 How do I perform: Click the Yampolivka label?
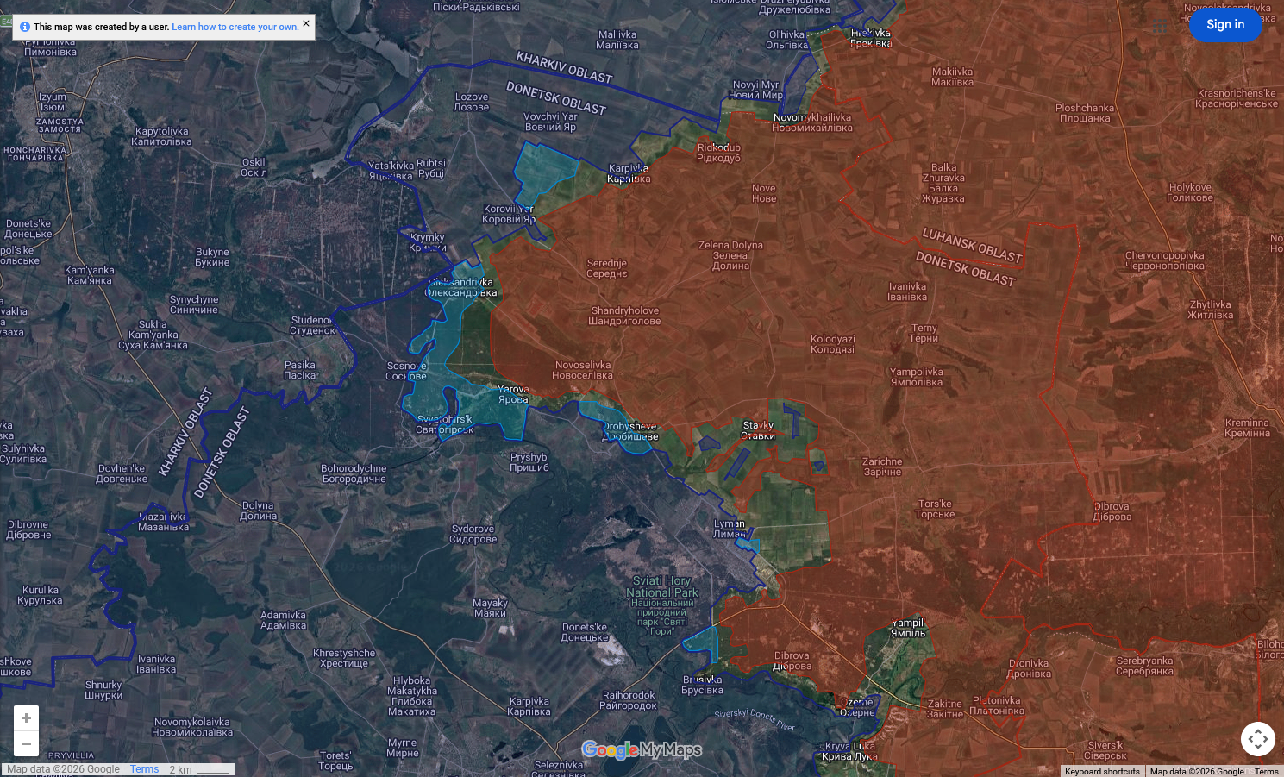(917, 377)
